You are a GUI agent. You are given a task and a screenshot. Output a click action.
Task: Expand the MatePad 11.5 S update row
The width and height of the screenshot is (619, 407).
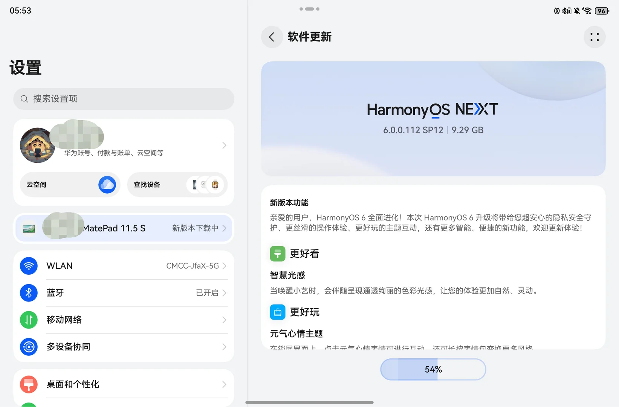pyautogui.click(x=224, y=228)
